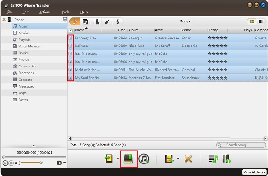Expand dropdown arrow beside add-to-device icon
Screen dimensions: 268x176
tap(117, 159)
